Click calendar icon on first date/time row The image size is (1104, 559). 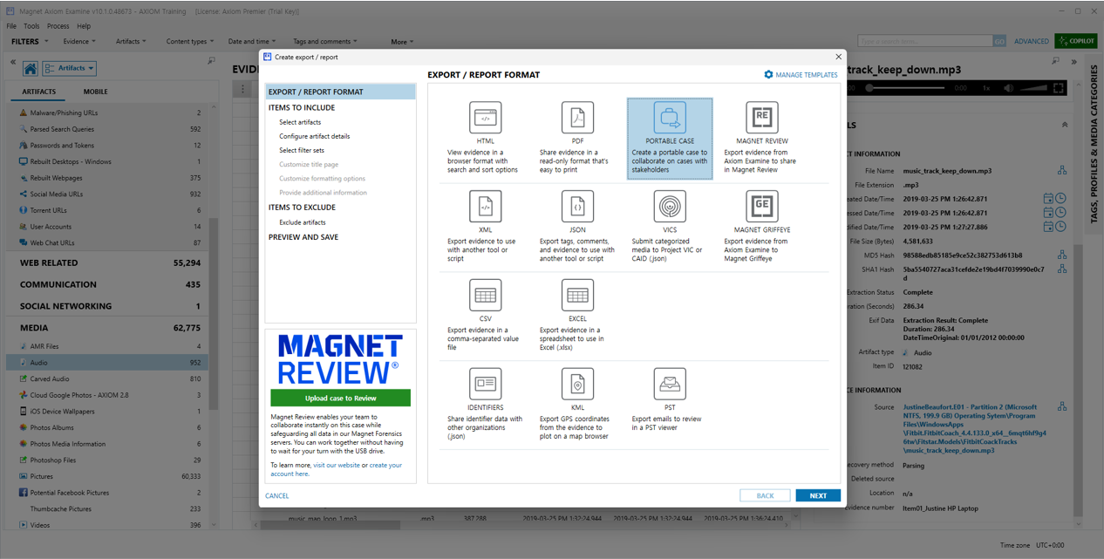coord(1049,199)
